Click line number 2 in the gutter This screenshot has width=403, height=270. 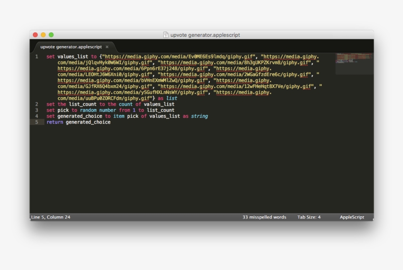tap(36, 104)
